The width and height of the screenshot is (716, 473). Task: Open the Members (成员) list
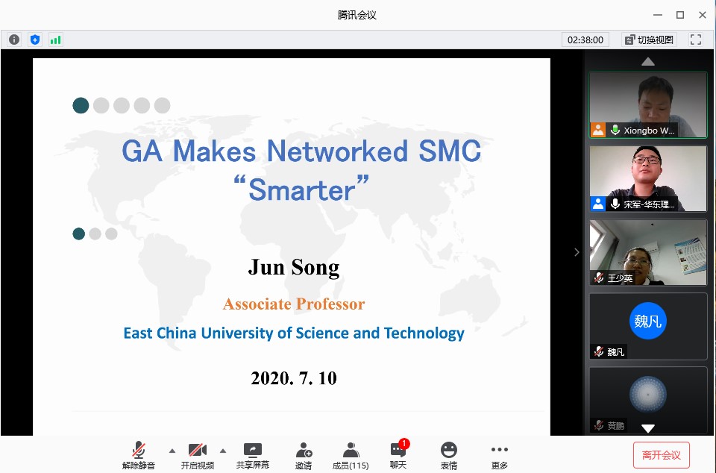point(351,455)
